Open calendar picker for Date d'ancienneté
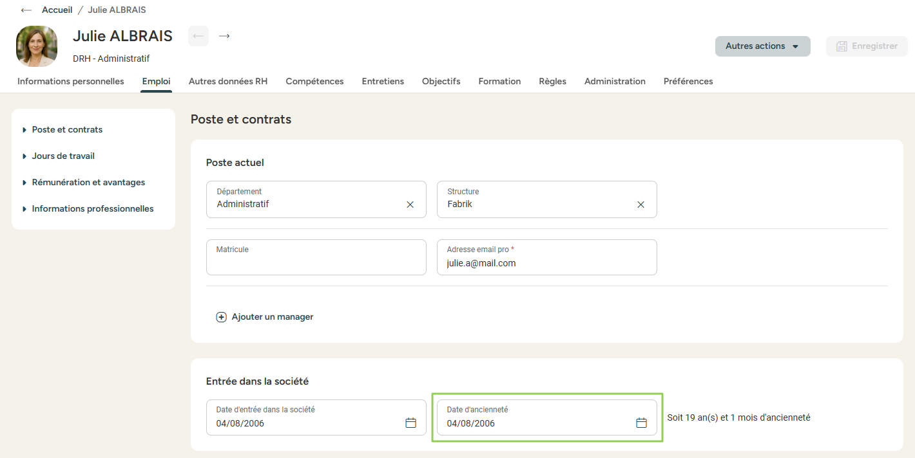This screenshot has width=915, height=458. pyautogui.click(x=641, y=423)
